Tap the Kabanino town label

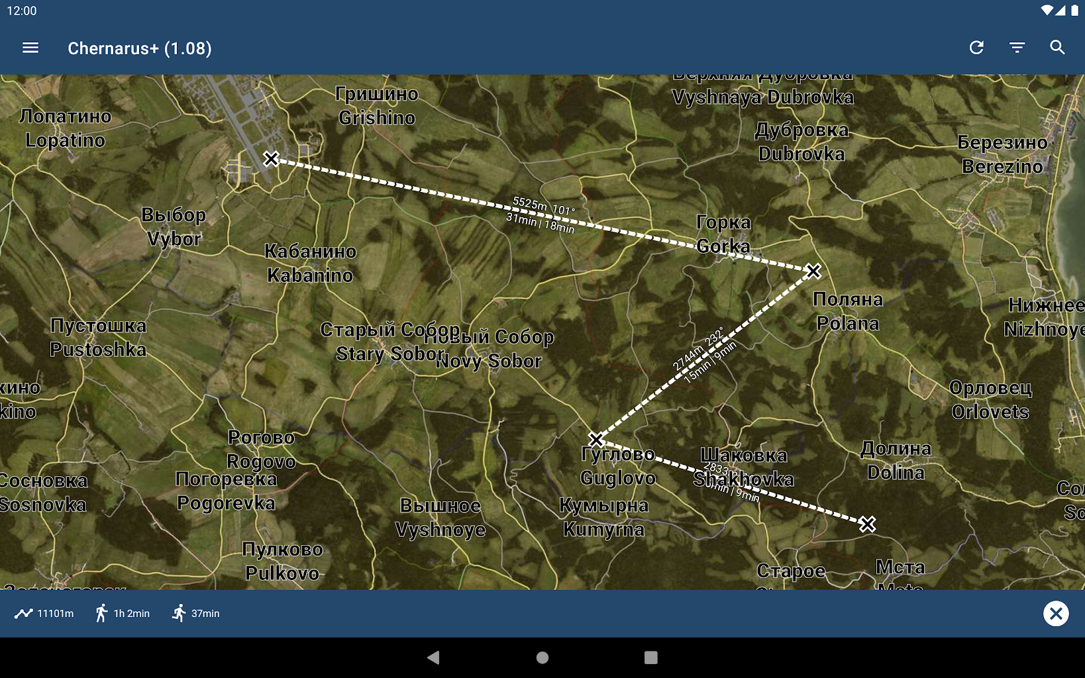(x=310, y=263)
